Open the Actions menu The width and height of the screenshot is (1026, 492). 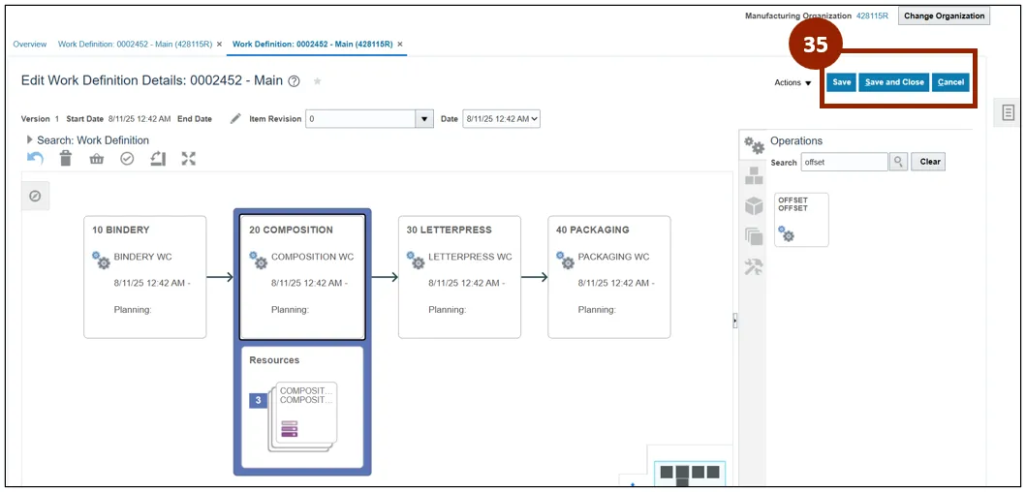[793, 83]
